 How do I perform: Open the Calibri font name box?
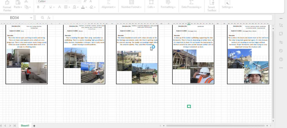53,1
